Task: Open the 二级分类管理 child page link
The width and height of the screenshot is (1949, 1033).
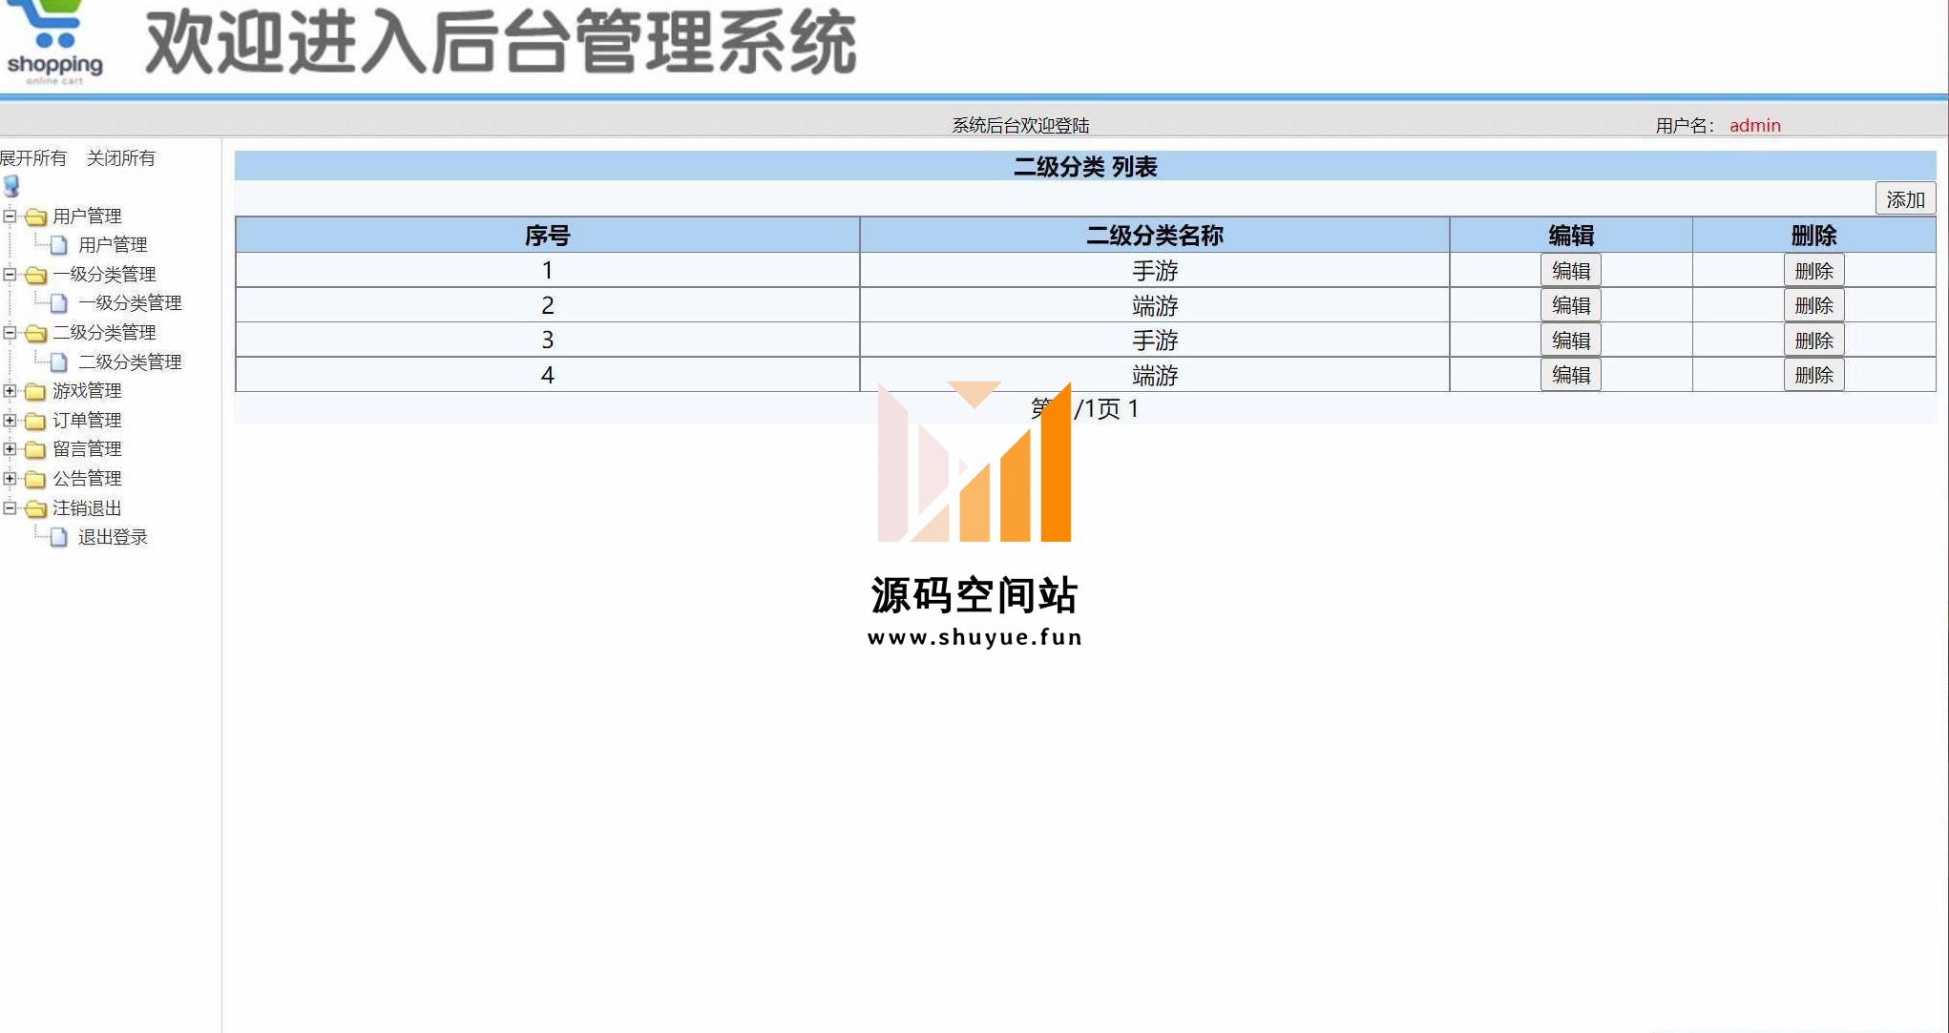Action: pyautogui.click(x=130, y=362)
